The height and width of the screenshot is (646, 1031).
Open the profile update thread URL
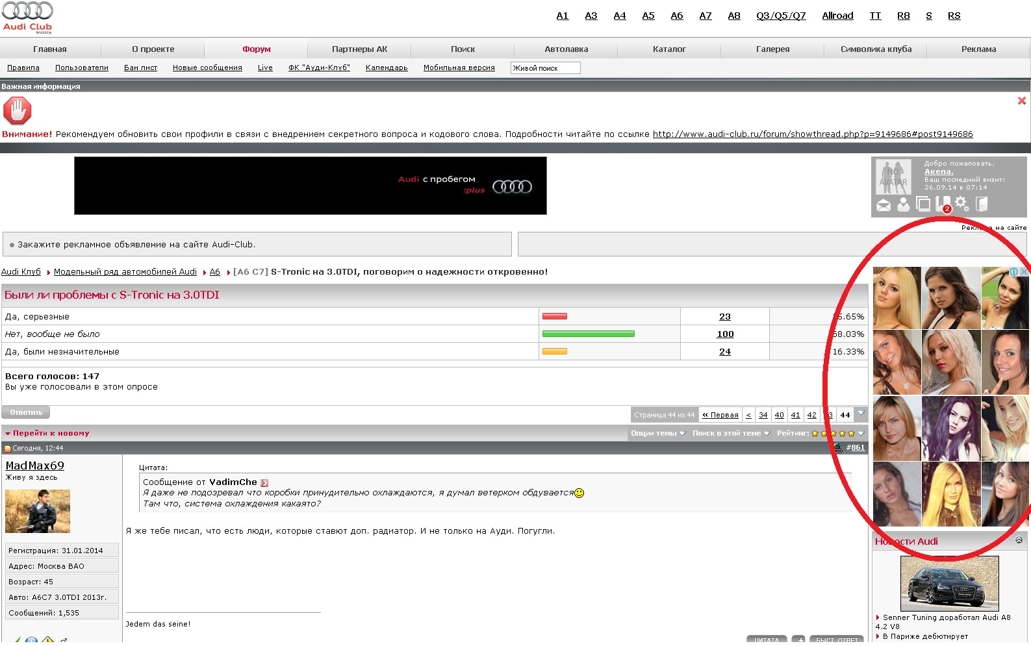click(x=813, y=134)
